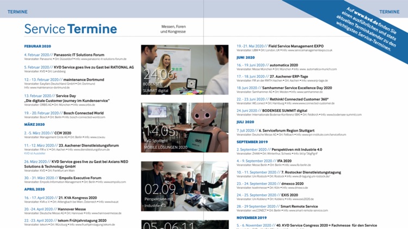Viewport: 408px width, 229px height.
Task: Select the IFA 2020 entry
Action: click(274, 163)
